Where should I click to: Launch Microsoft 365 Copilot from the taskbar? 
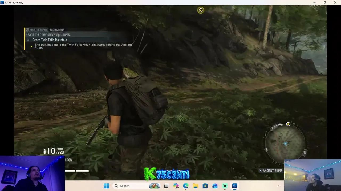[176, 186]
